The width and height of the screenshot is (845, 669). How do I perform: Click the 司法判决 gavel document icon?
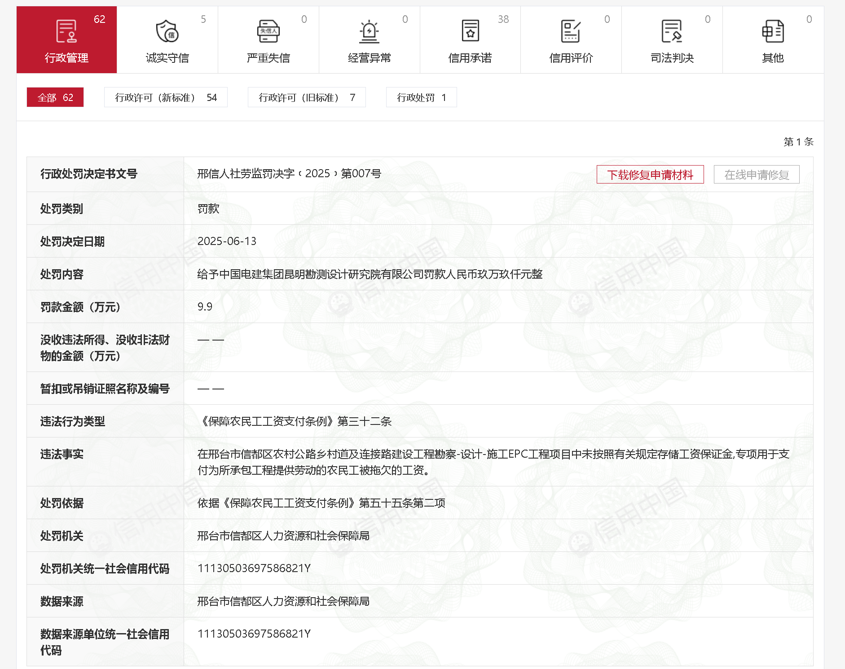672,31
